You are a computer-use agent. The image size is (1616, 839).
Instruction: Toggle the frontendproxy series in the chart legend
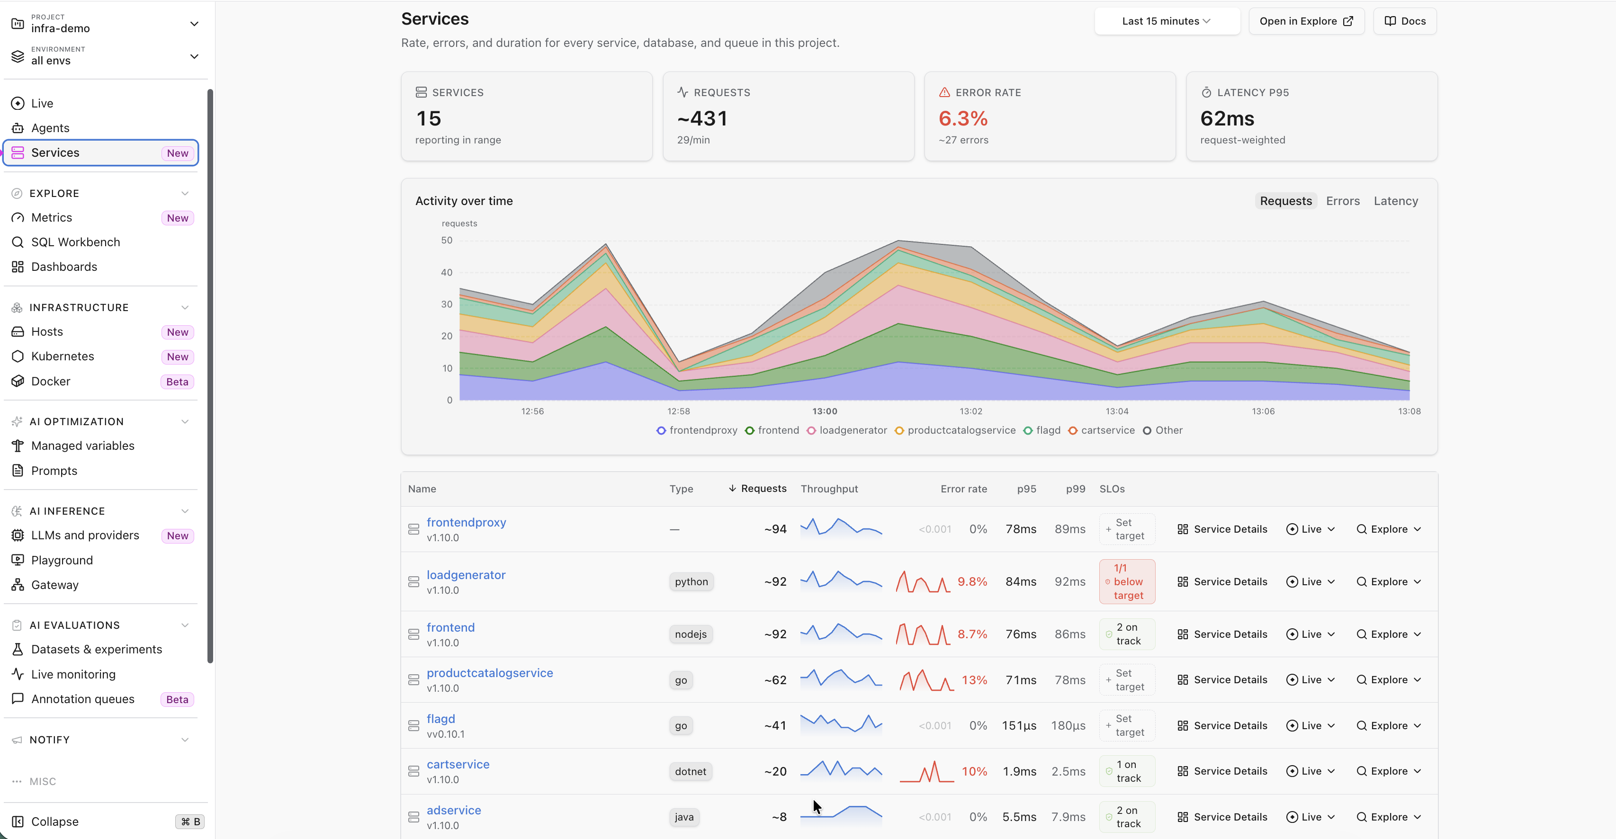click(696, 430)
